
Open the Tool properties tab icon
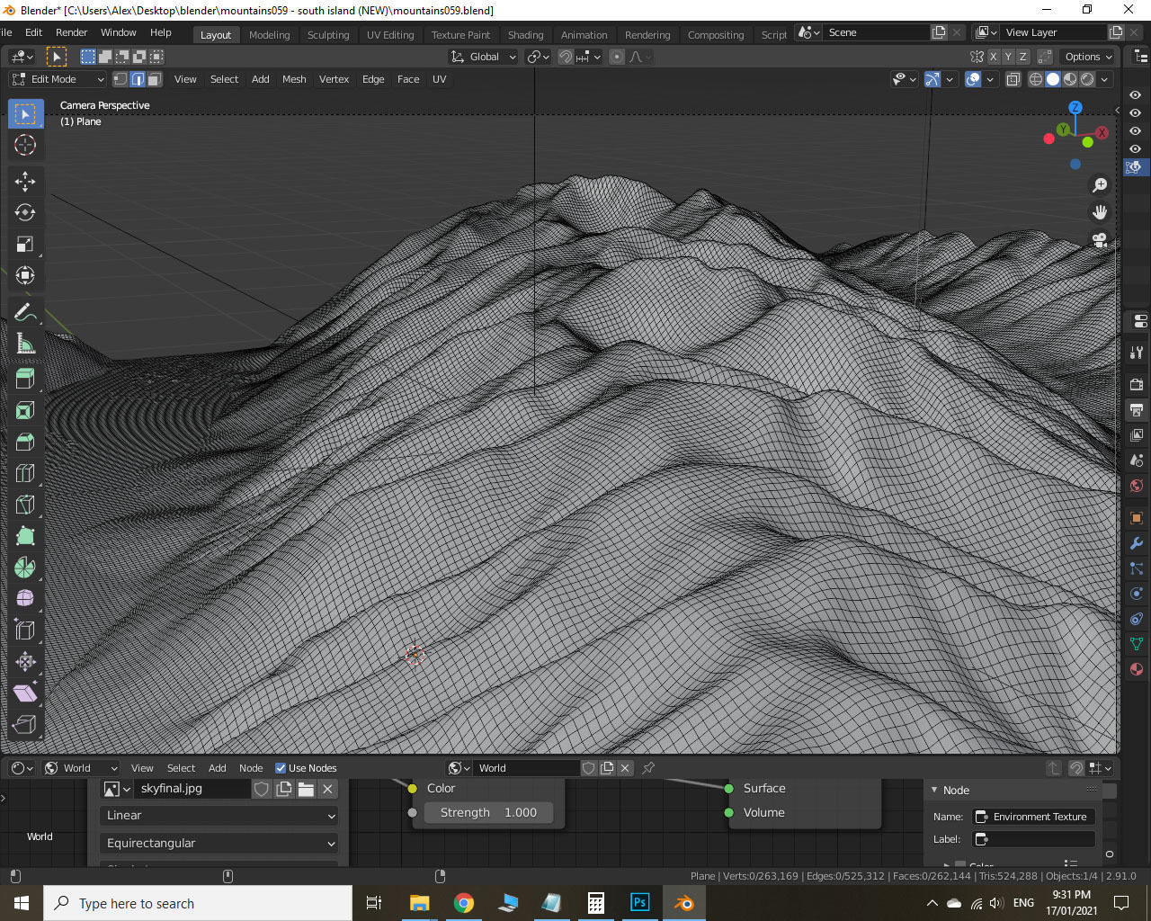[x=1137, y=353]
